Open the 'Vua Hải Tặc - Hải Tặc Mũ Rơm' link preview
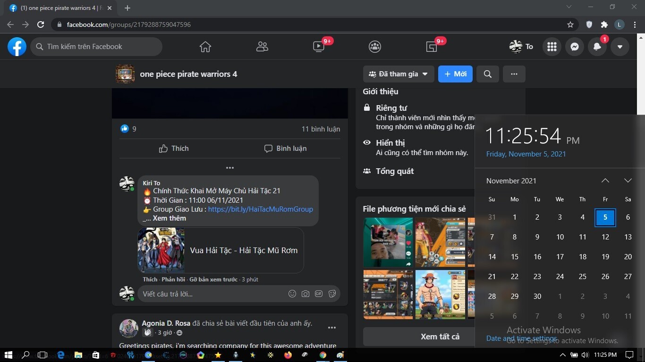This screenshot has width=645, height=362. [x=221, y=250]
